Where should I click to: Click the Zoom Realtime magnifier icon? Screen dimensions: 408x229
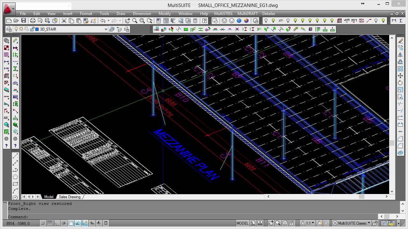coord(135,21)
